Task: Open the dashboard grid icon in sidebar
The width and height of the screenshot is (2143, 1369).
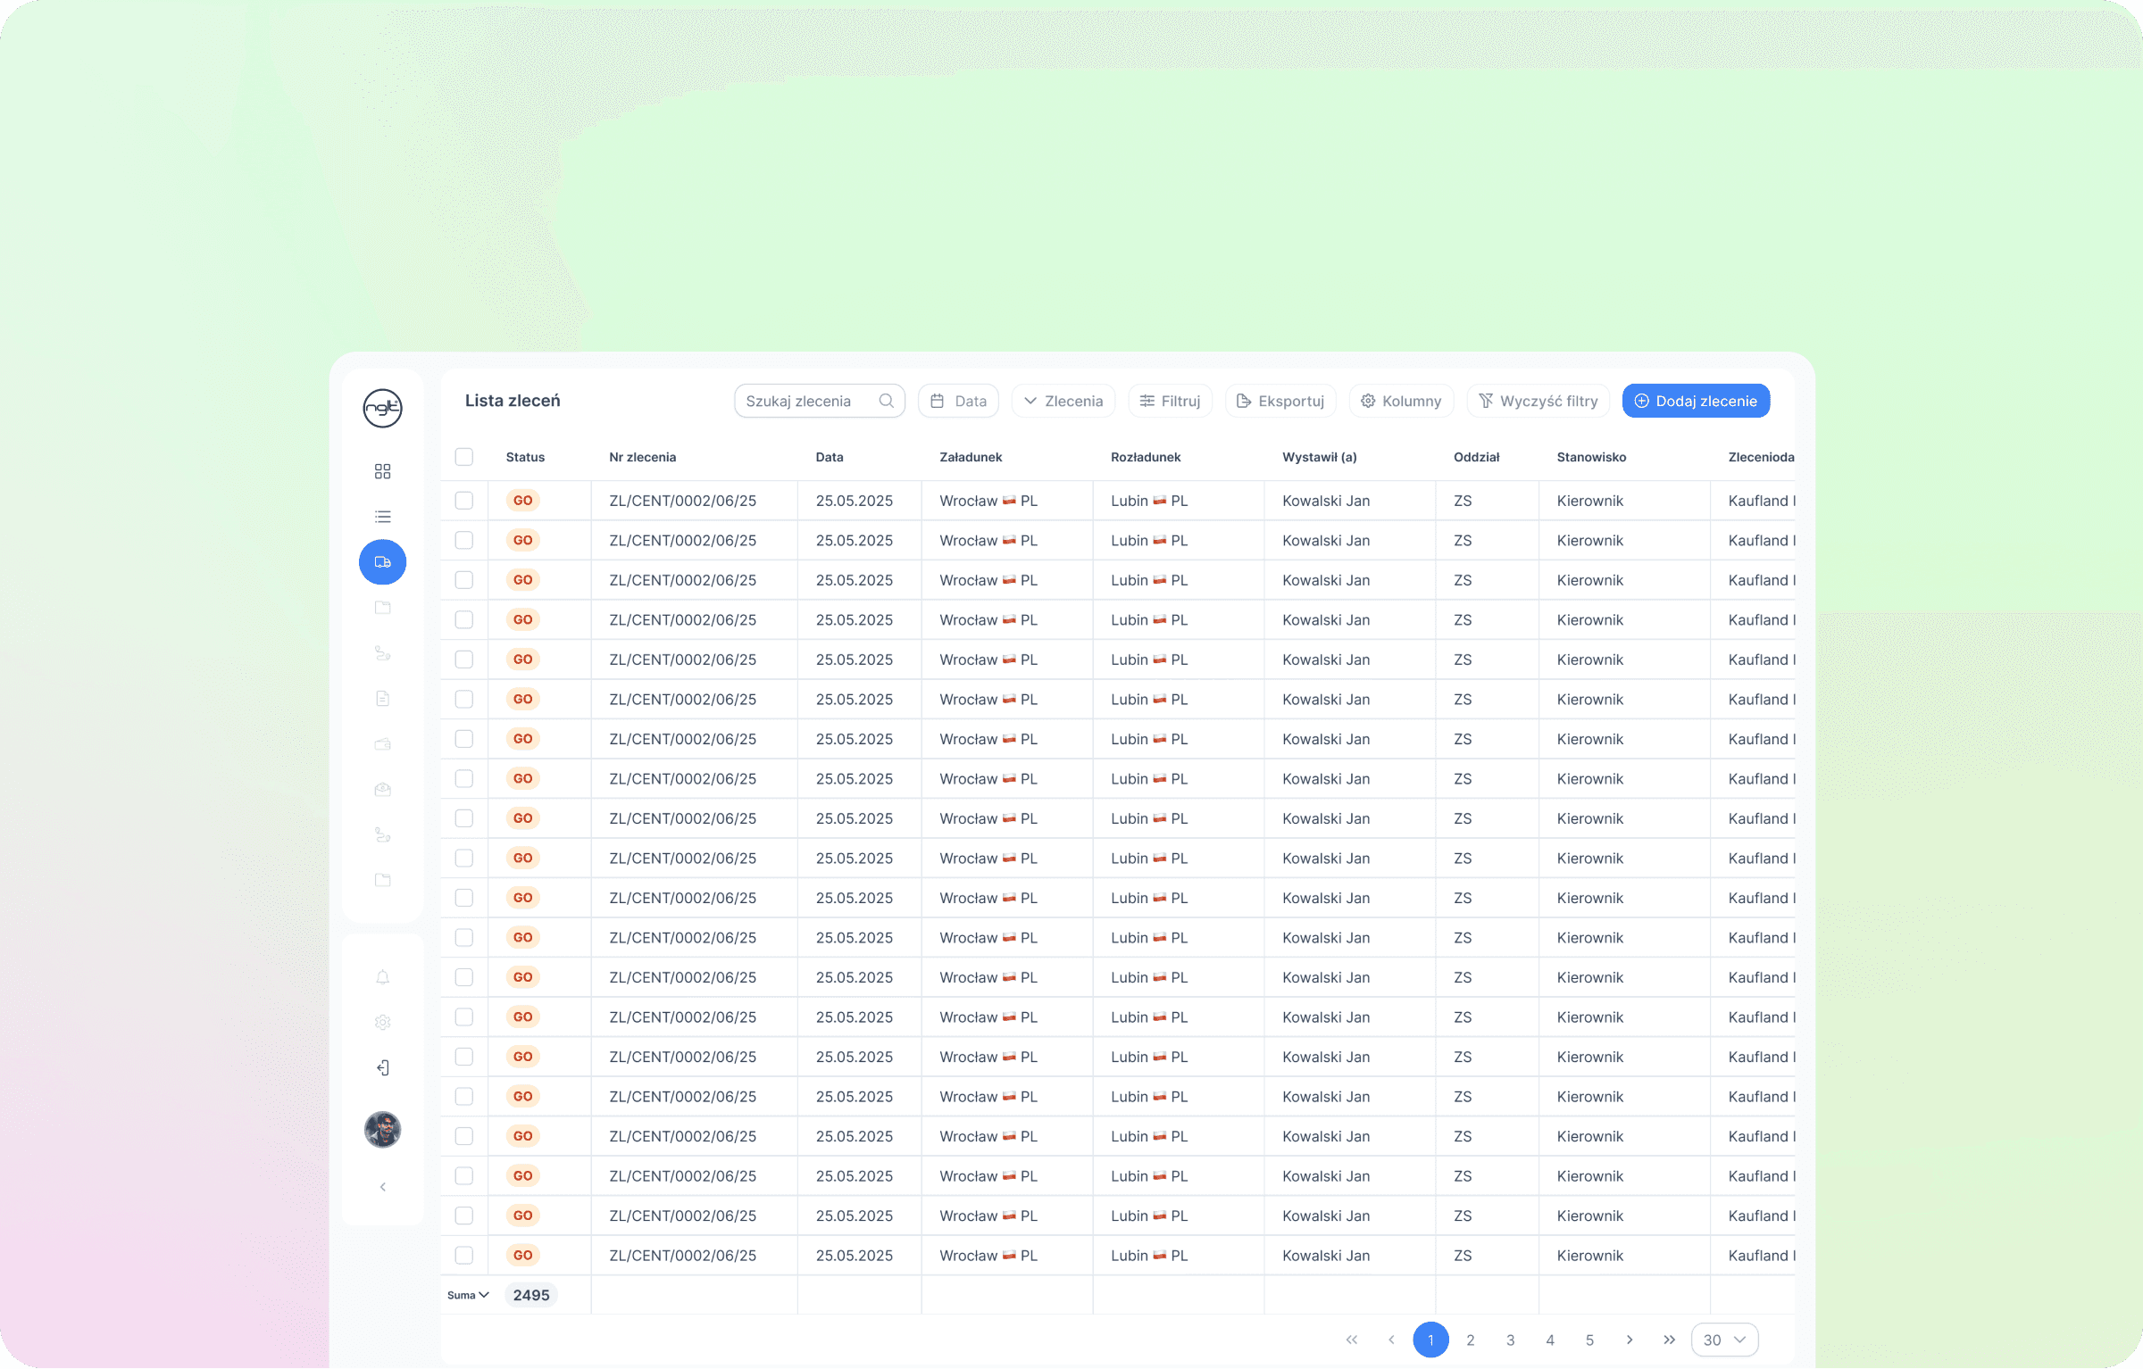Action: click(x=382, y=471)
